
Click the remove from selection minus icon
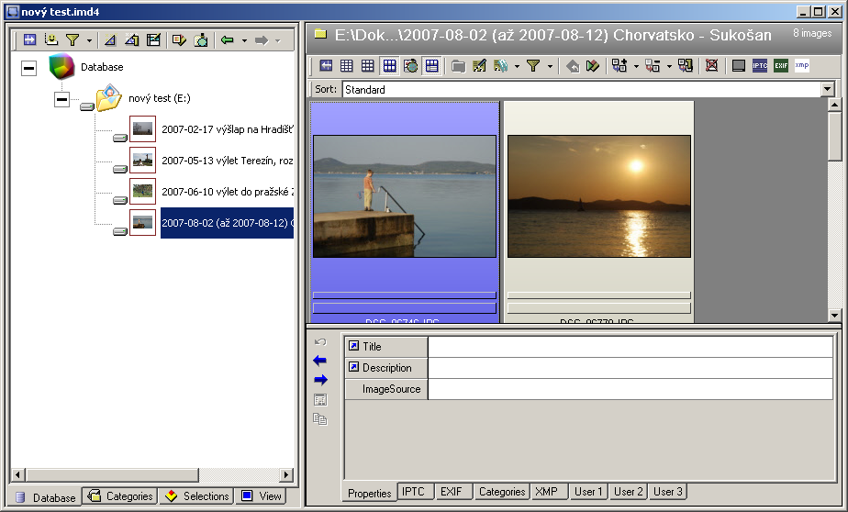point(653,65)
